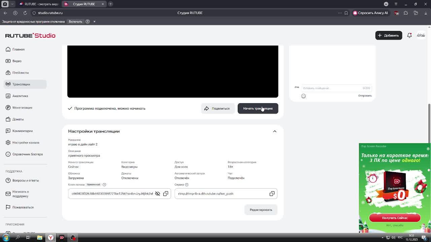Click the Добавить button
This screenshot has height=242, width=431.
coord(389,35)
